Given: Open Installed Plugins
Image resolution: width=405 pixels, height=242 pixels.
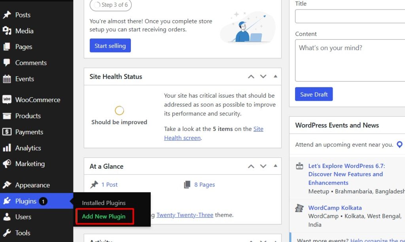Looking at the screenshot, I should pyautogui.click(x=103, y=203).
